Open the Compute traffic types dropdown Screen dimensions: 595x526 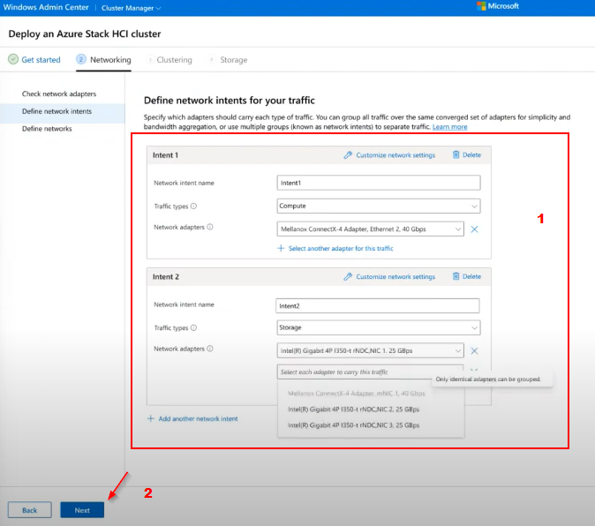pos(379,206)
